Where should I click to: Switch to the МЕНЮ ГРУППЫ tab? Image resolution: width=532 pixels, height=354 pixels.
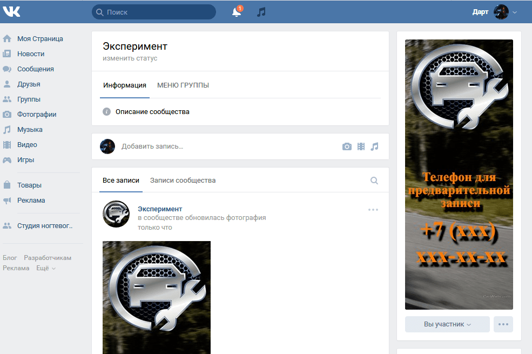(x=183, y=85)
